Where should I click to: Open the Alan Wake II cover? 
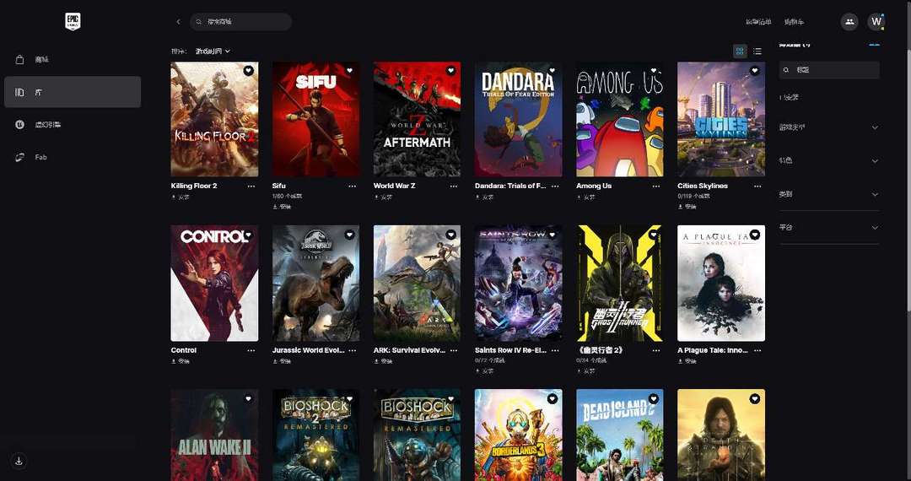(214, 435)
